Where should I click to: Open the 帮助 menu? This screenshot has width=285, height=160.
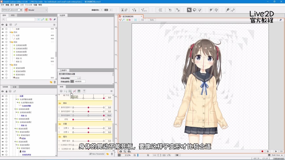point(40,5)
